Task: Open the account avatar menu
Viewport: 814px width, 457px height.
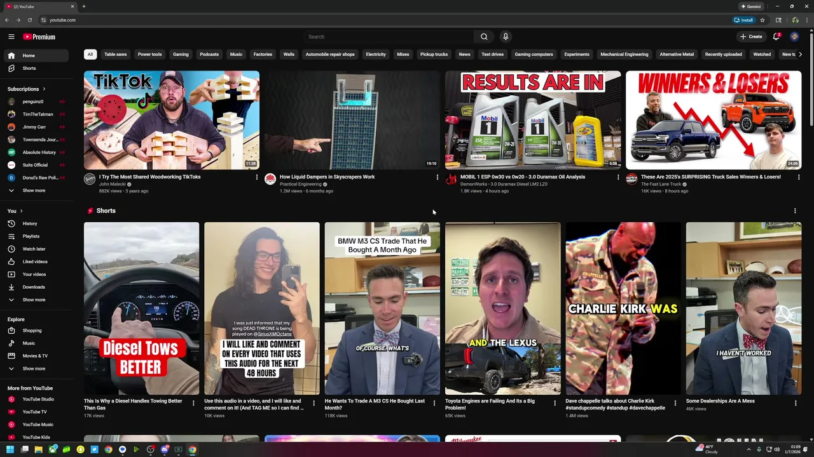Action: [x=794, y=37]
